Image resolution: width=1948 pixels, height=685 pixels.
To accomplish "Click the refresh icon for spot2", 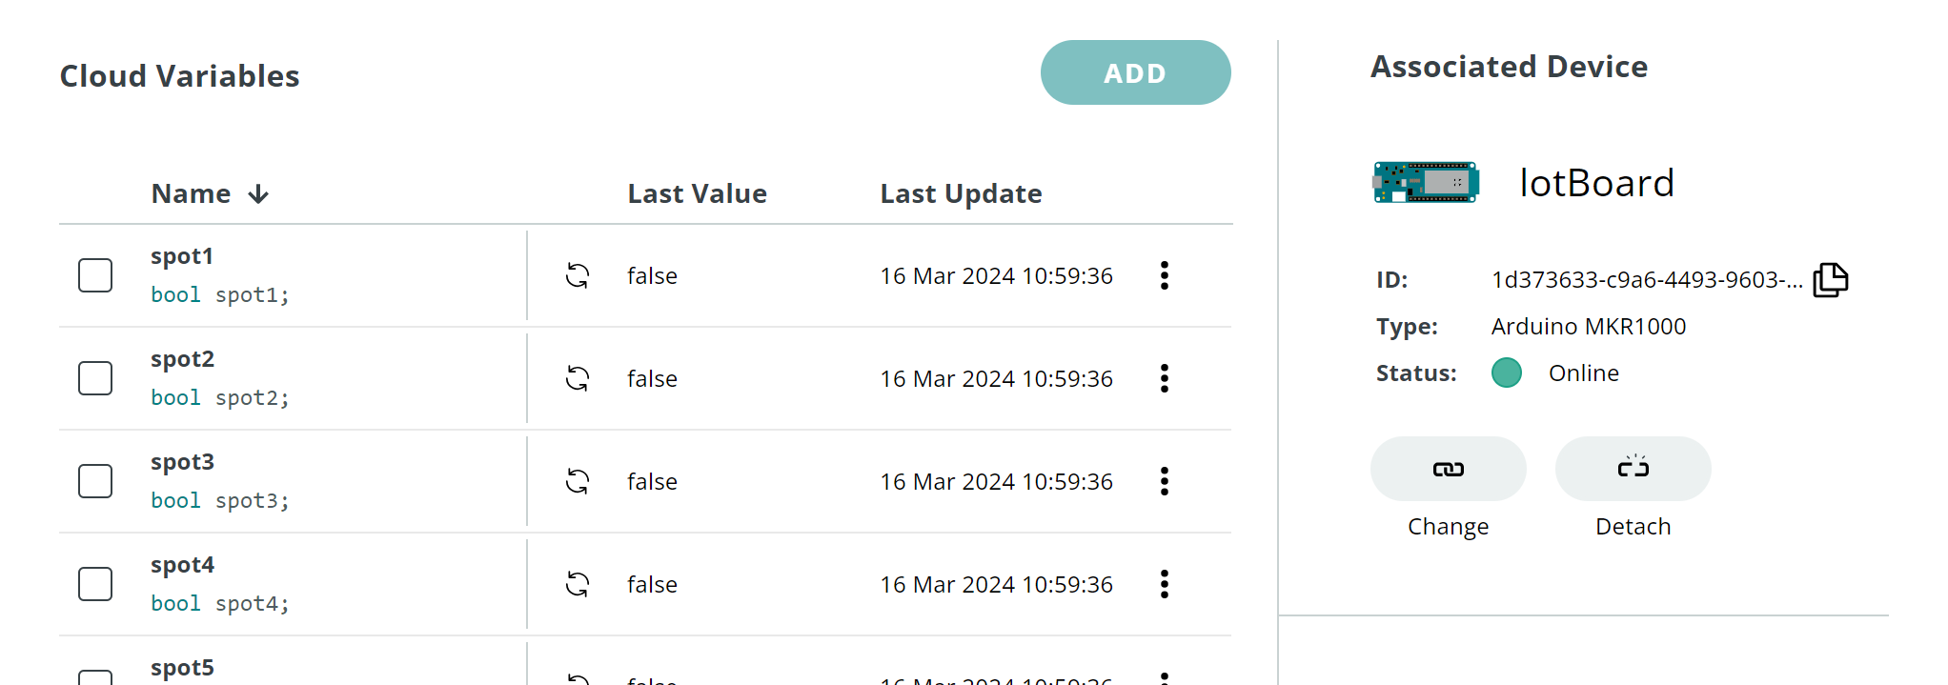I will pyautogui.click(x=578, y=378).
